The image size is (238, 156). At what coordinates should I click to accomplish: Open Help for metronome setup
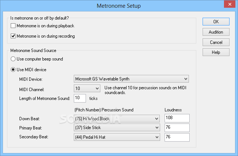tap(216, 52)
